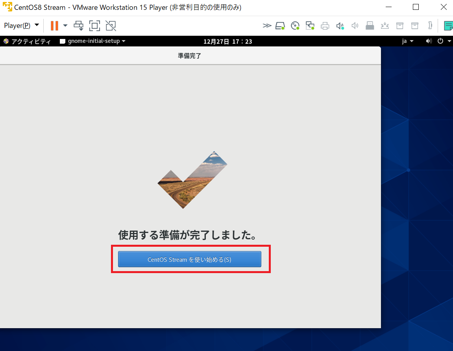Click the first archive box device icon

pyautogui.click(x=400, y=26)
